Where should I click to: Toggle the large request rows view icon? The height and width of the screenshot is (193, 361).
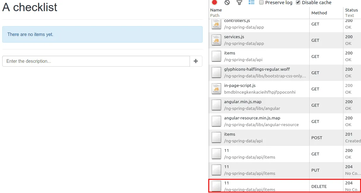pyautogui.click(x=252, y=3)
